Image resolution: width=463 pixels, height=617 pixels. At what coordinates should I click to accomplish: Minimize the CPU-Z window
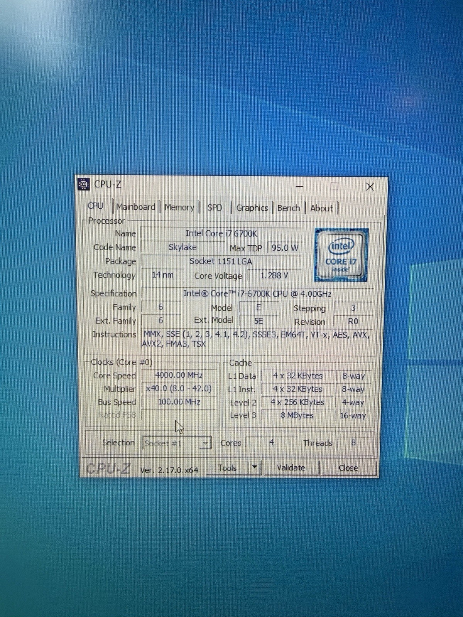pos(299,187)
